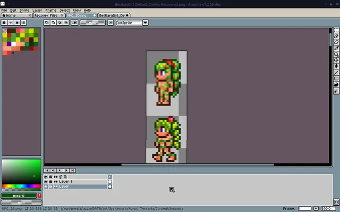Toggle lock for all layers in header
Image resolution: width=340 pixels, height=212 pixels.
click(x=50, y=177)
